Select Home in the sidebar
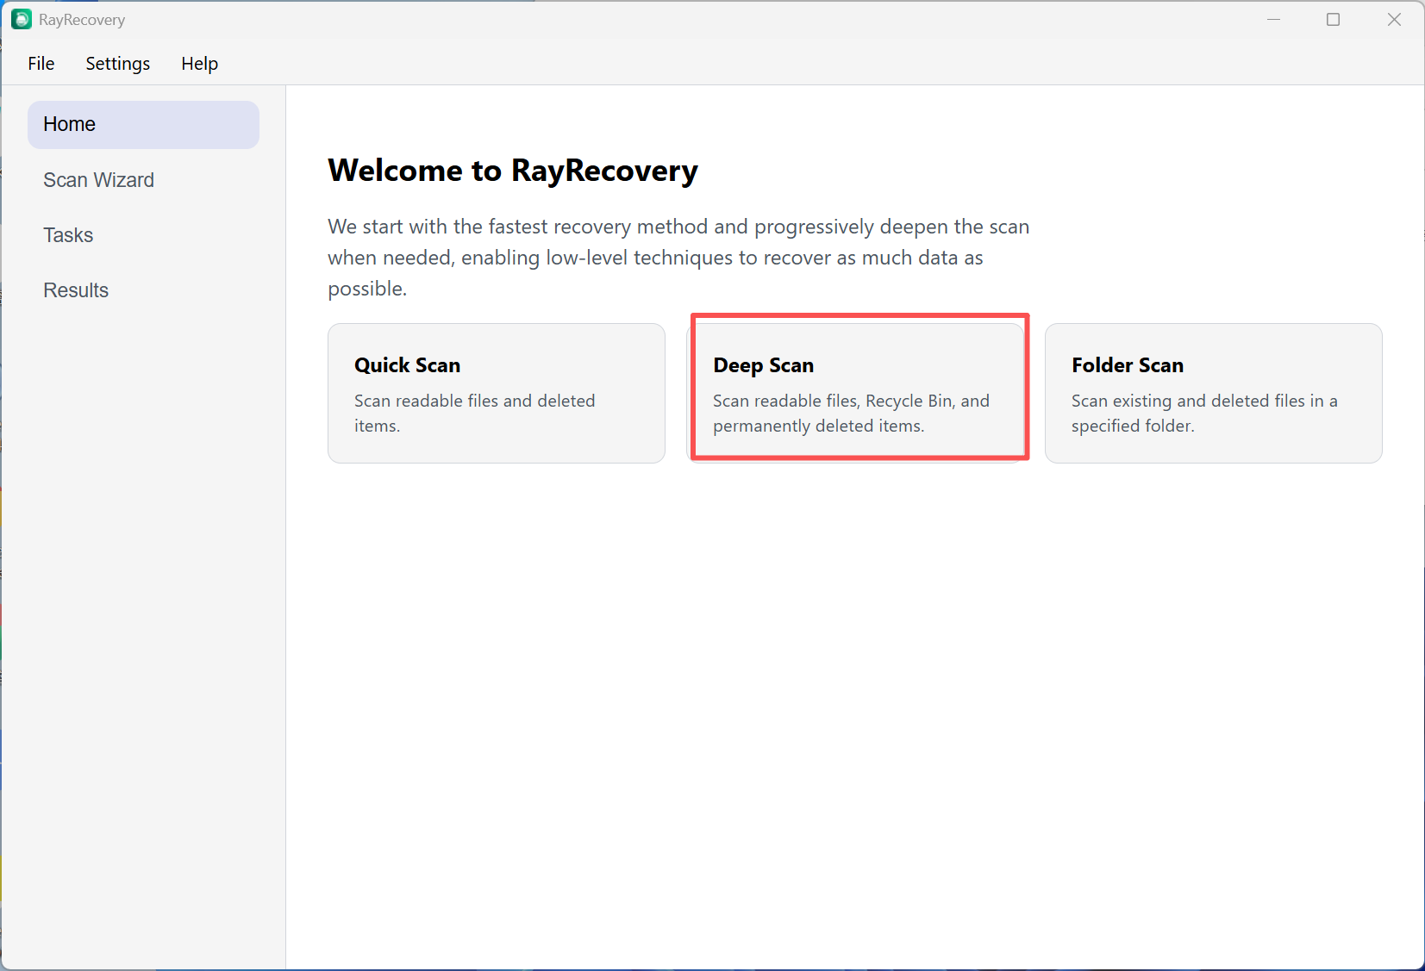The width and height of the screenshot is (1425, 971). point(143,124)
